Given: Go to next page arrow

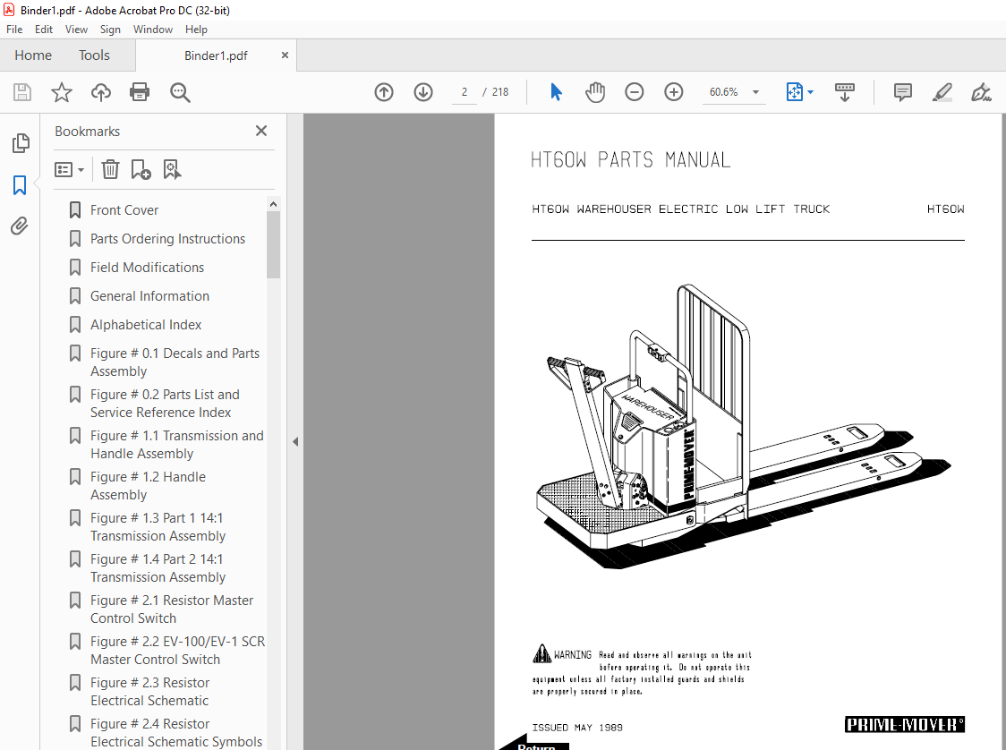Looking at the screenshot, I should click(422, 92).
